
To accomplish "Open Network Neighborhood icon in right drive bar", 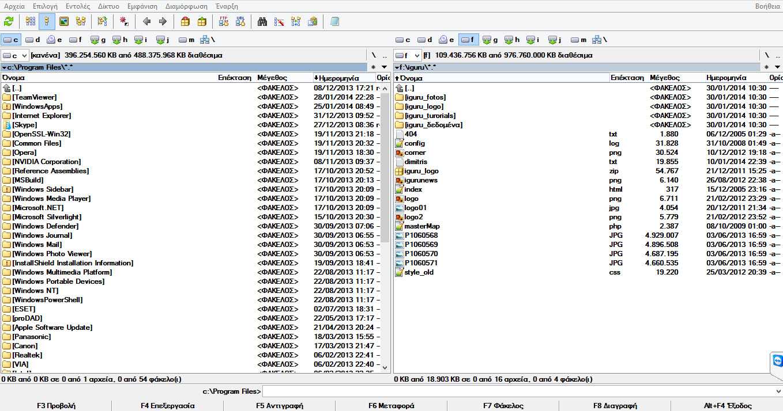I will [600, 40].
